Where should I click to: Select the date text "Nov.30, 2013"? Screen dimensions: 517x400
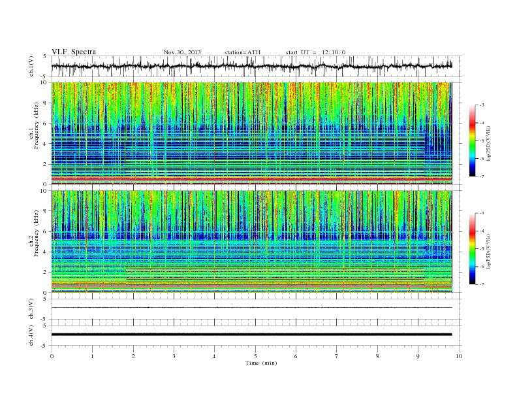pos(182,52)
